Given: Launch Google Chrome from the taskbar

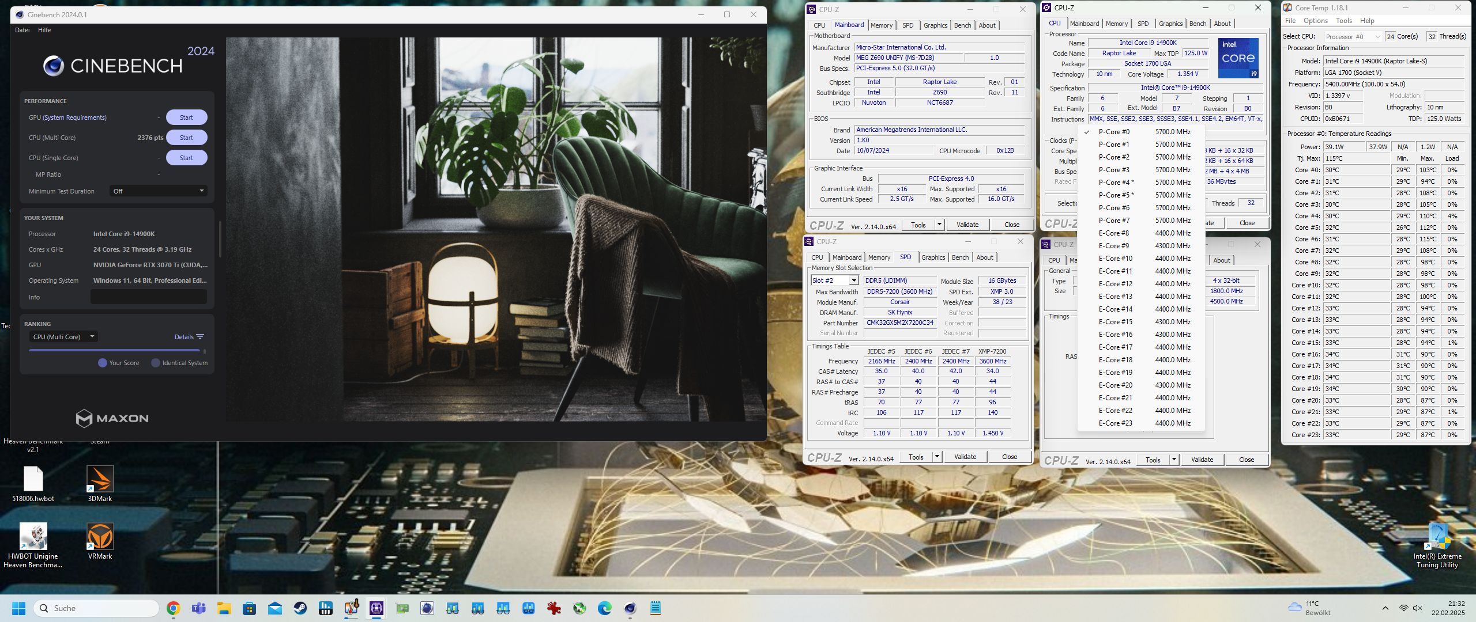Looking at the screenshot, I should point(173,608).
